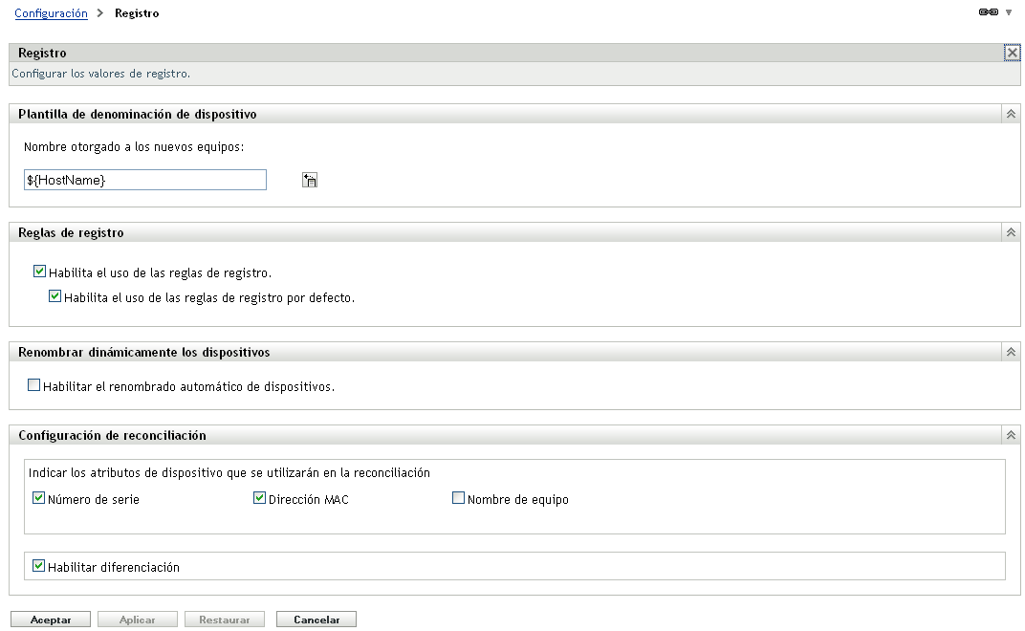The height and width of the screenshot is (631, 1025).
Task: Click the Aceptar button
Action: [x=51, y=620]
